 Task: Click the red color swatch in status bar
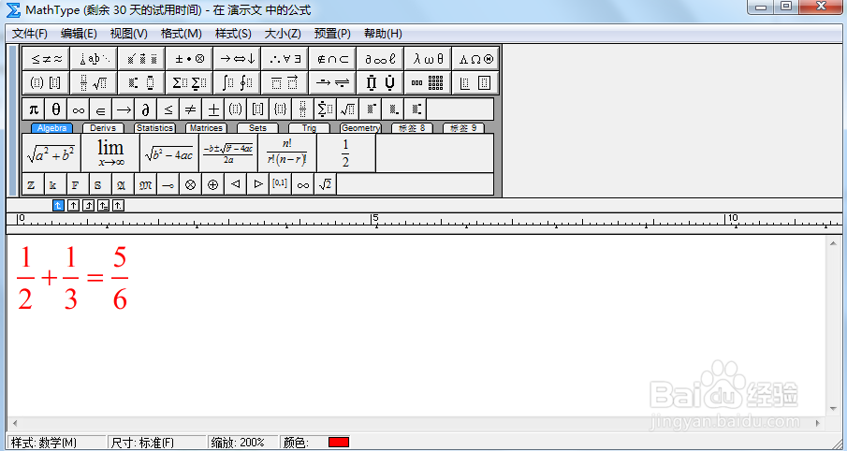coord(339,443)
